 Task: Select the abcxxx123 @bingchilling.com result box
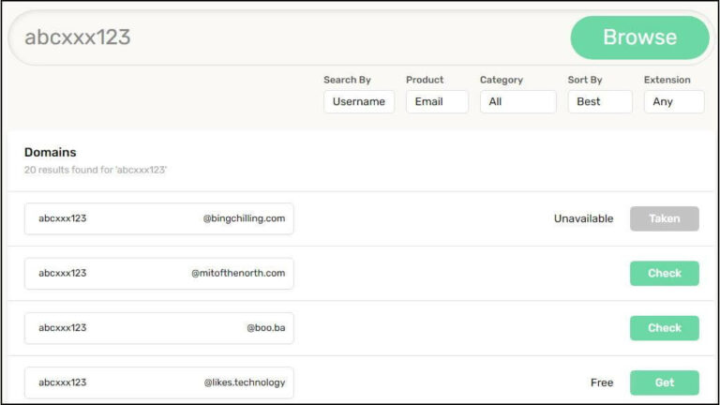[x=158, y=218]
